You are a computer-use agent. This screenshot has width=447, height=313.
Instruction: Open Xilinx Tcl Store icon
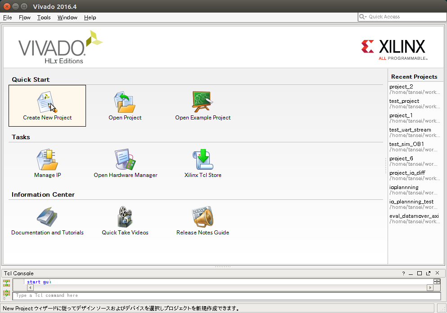(203, 159)
